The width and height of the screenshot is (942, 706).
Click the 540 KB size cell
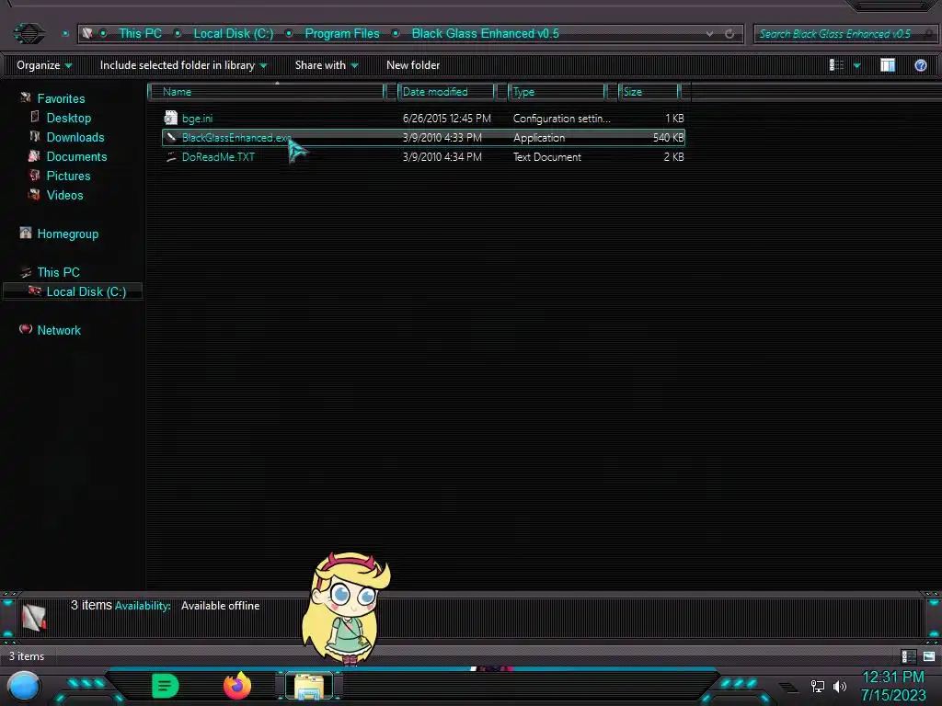pyautogui.click(x=668, y=138)
